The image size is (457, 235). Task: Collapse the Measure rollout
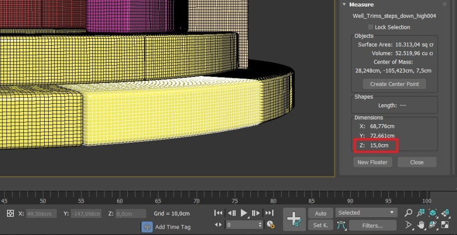344,4
